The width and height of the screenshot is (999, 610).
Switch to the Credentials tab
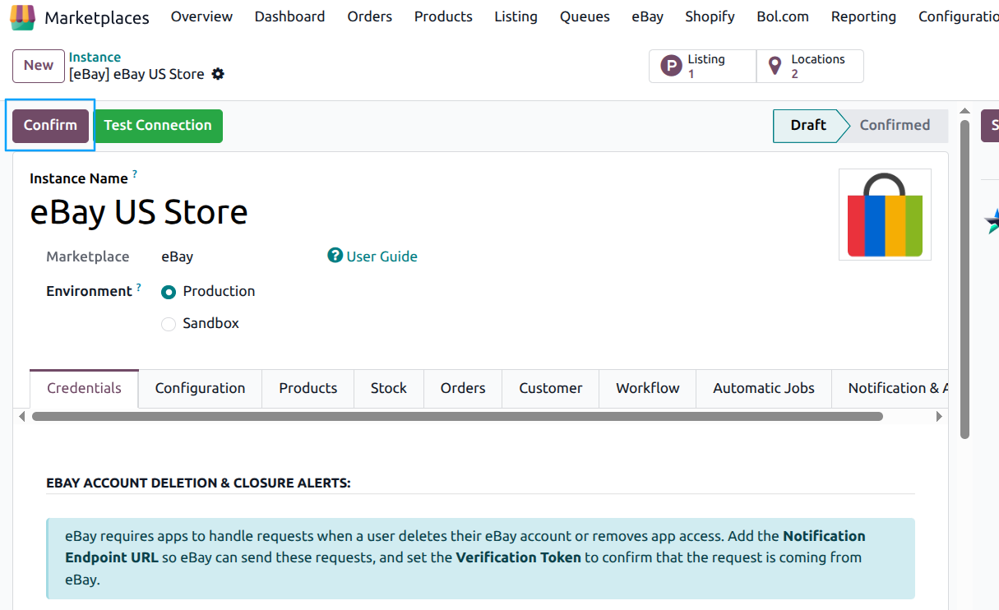click(x=84, y=388)
